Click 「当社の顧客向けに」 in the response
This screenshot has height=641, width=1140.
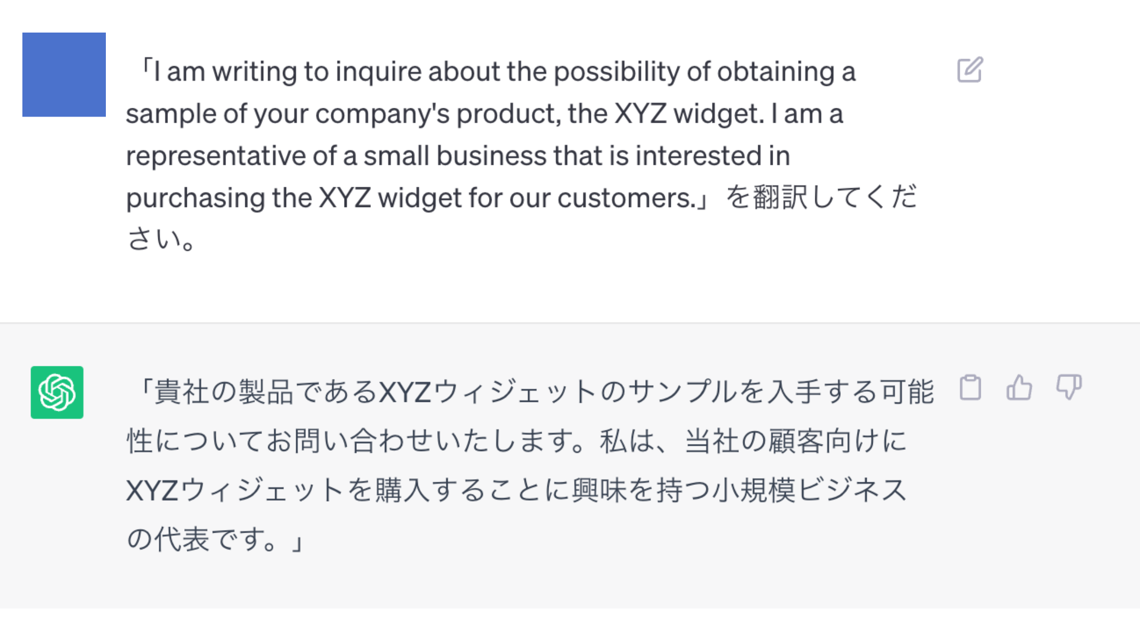795,441
